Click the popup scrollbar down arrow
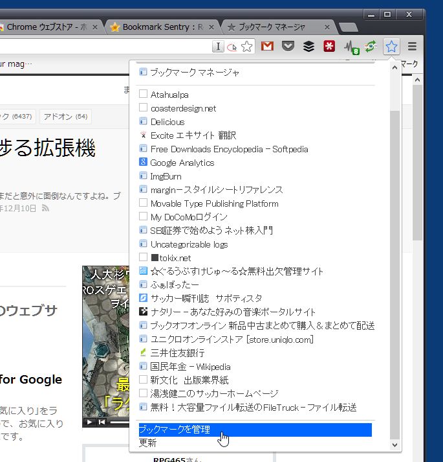Image resolution: width=443 pixels, height=462 pixels. (x=394, y=445)
